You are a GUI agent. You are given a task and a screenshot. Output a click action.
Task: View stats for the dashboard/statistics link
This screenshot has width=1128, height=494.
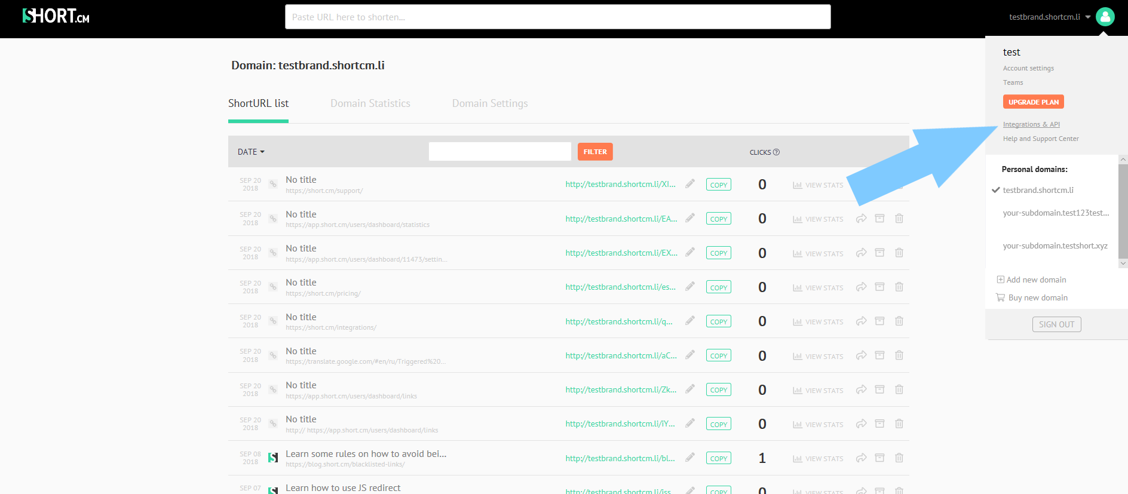click(818, 219)
